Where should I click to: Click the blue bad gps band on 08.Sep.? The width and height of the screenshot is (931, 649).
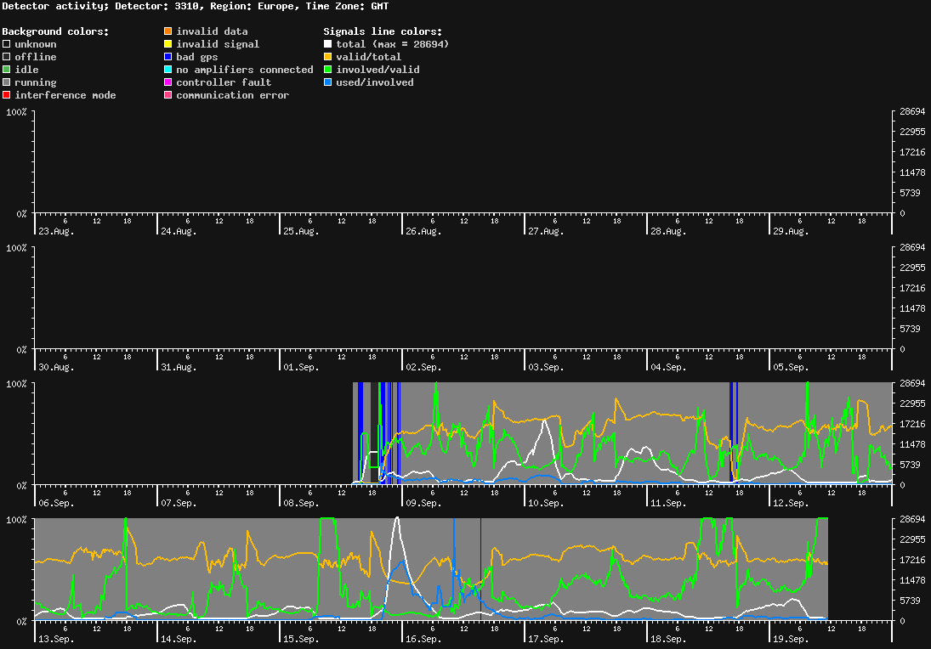click(360, 433)
